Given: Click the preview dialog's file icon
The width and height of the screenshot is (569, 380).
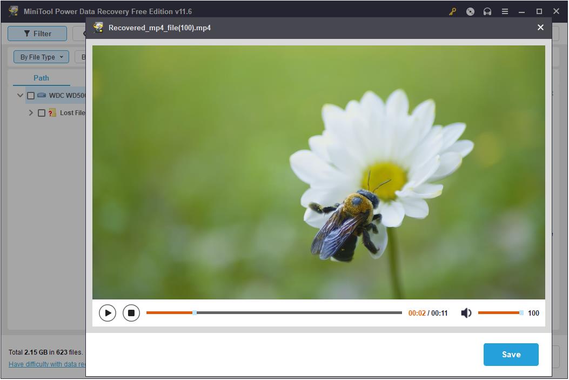Looking at the screenshot, I should 98,28.
